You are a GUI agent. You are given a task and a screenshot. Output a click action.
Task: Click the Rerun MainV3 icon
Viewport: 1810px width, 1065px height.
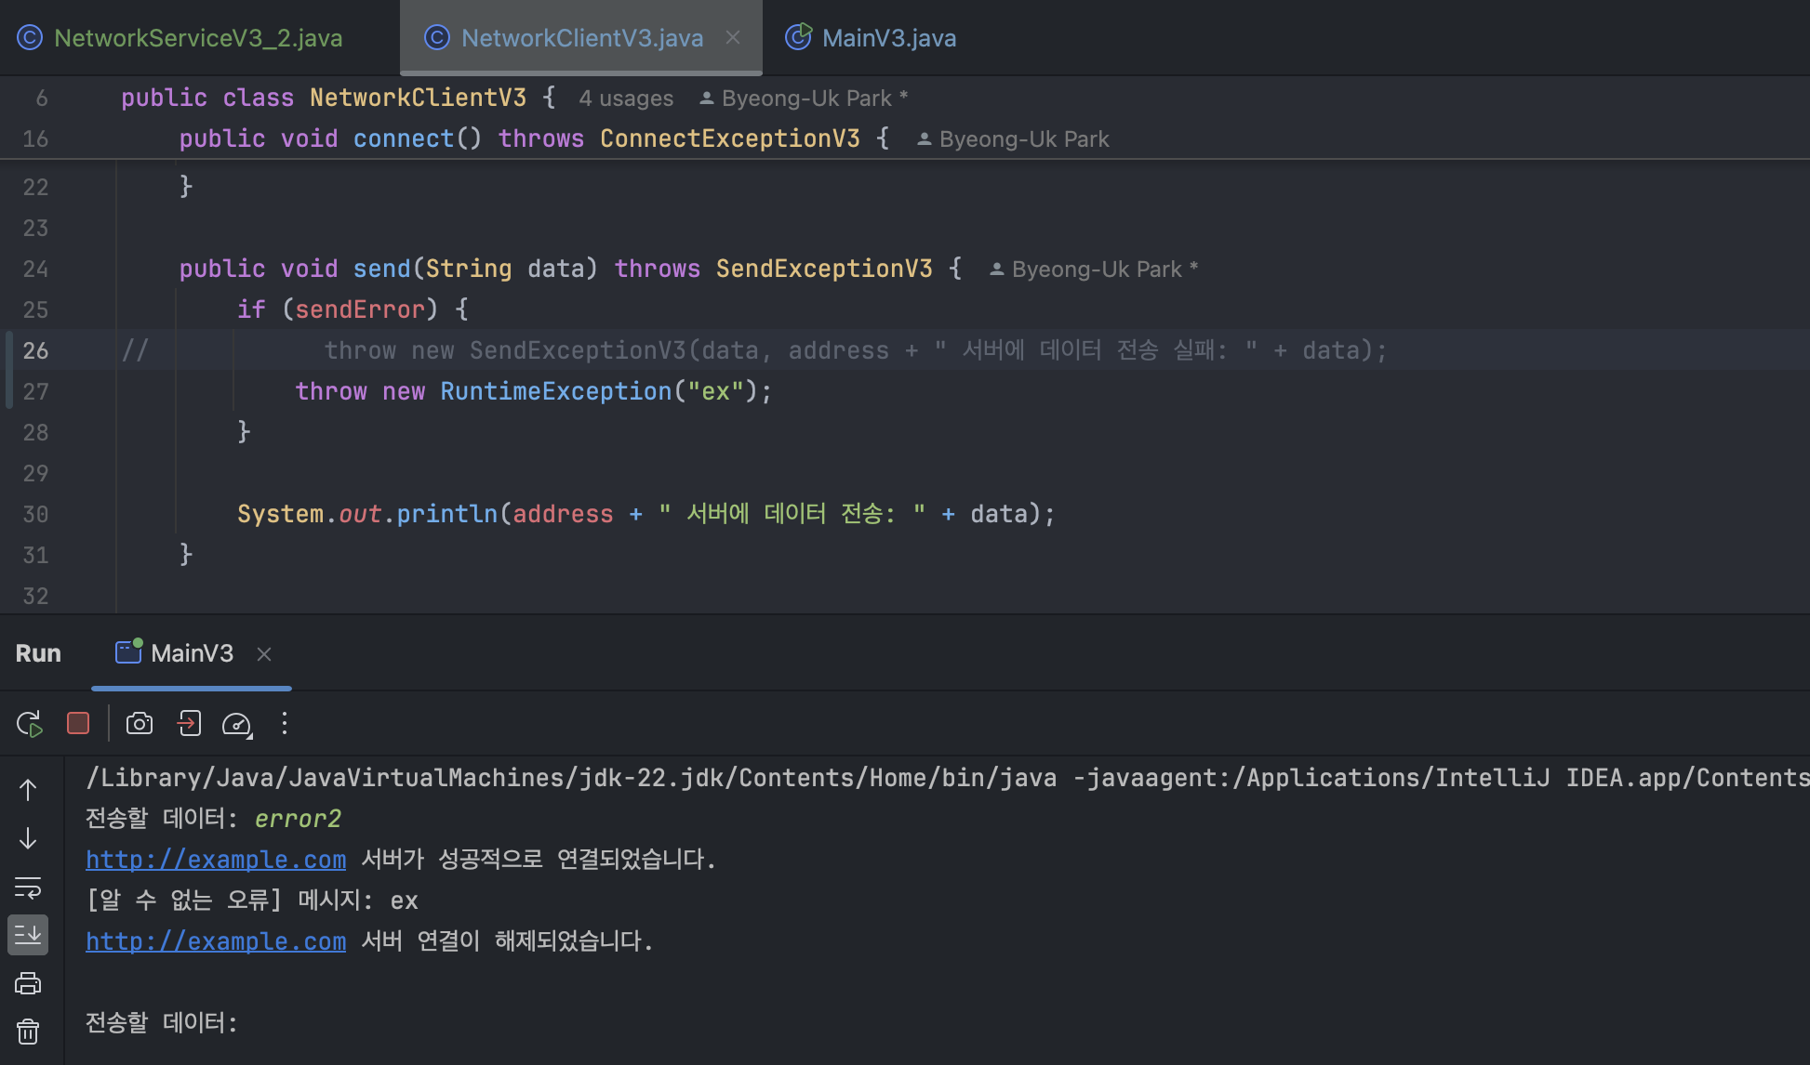click(x=29, y=724)
